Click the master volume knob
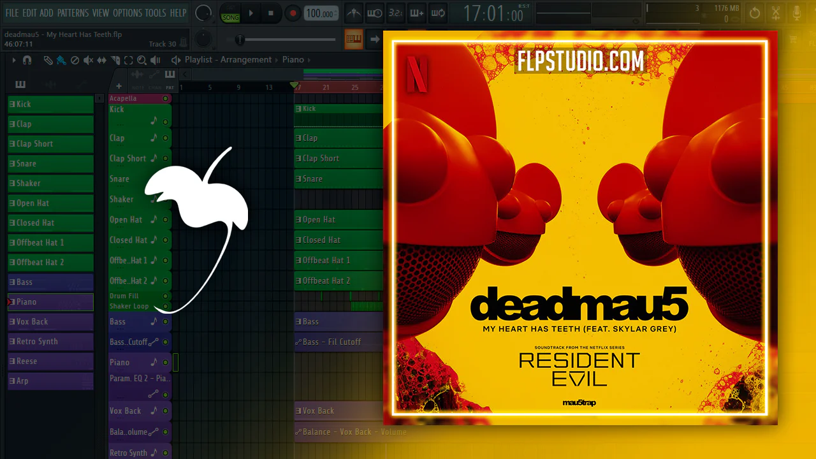The image size is (816, 459). [203, 12]
